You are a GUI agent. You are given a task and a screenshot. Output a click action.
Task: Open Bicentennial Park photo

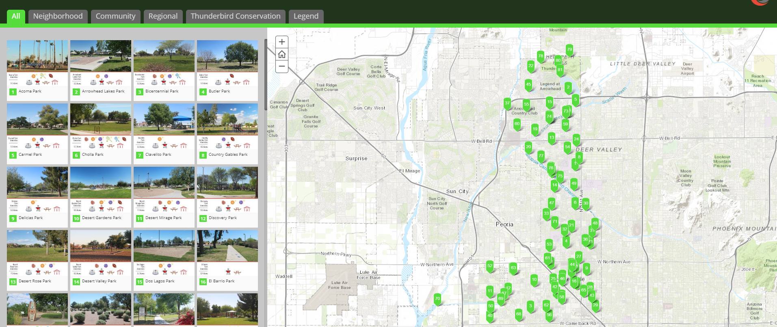(164, 56)
